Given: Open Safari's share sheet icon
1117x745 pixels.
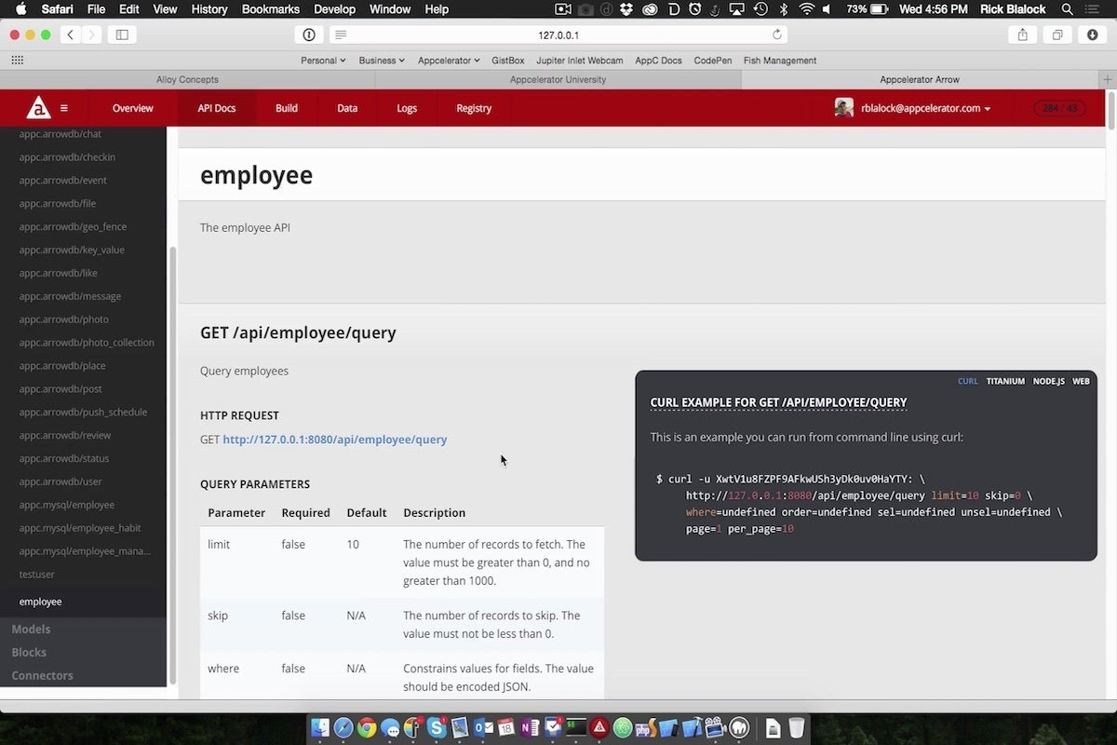Looking at the screenshot, I should (1022, 34).
